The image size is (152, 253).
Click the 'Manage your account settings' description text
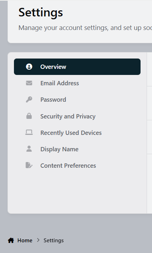click(85, 28)
